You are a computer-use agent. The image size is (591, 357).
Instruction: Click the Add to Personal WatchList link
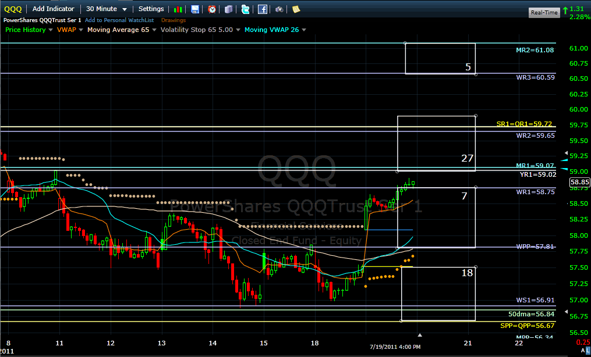click(x=121, y=20)
